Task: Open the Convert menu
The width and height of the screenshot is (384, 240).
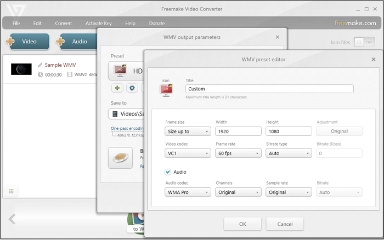Action: point(63,24)
